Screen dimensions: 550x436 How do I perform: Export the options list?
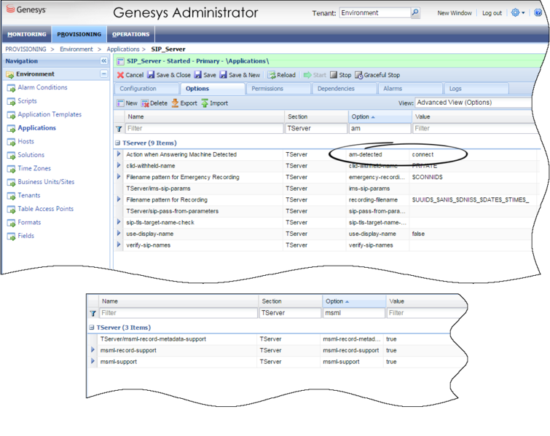click(184, 103)
